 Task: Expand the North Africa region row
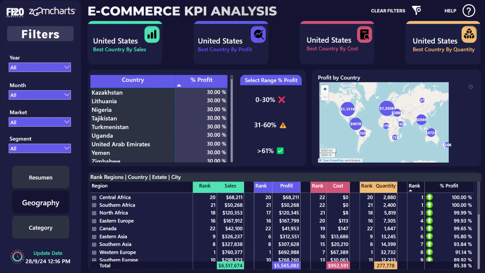tap(94, 213)
